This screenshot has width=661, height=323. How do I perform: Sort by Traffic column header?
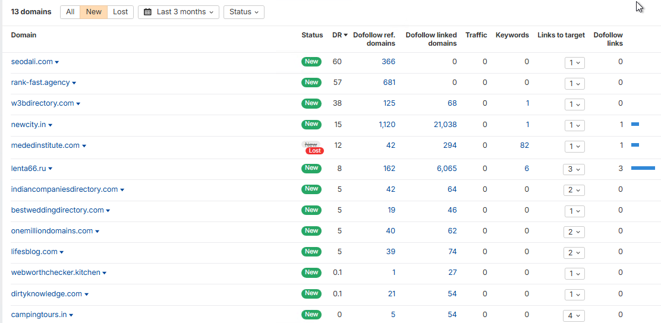point(476,35)
